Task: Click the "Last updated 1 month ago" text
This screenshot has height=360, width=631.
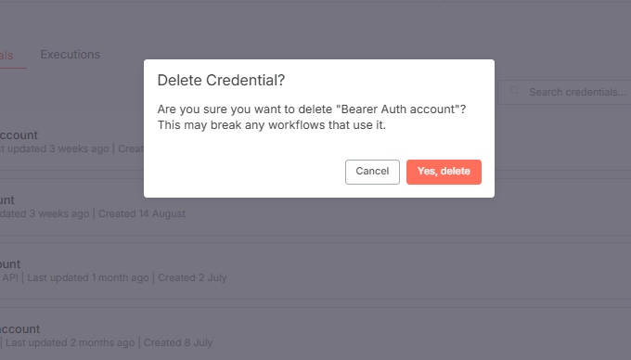Action: tap(88, 278)
